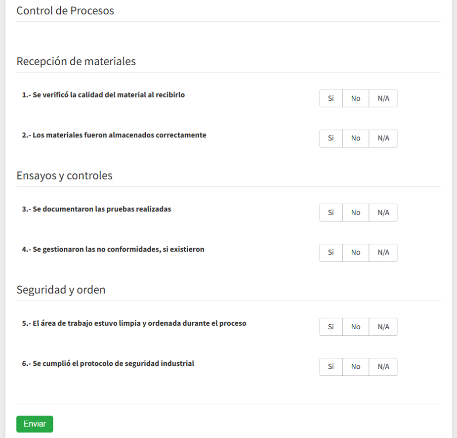Viewport: 457px width, 438px height.
Task: Submit the form with Enviar button
Action: tap(35, 424)
